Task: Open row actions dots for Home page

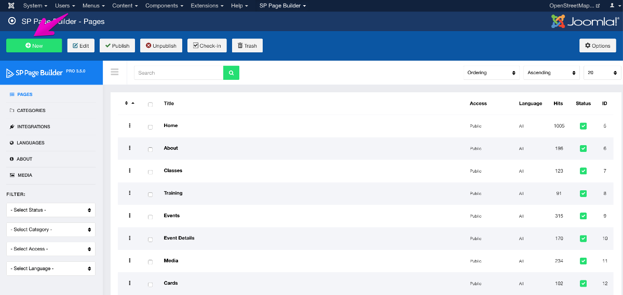Action: [130, 125]
